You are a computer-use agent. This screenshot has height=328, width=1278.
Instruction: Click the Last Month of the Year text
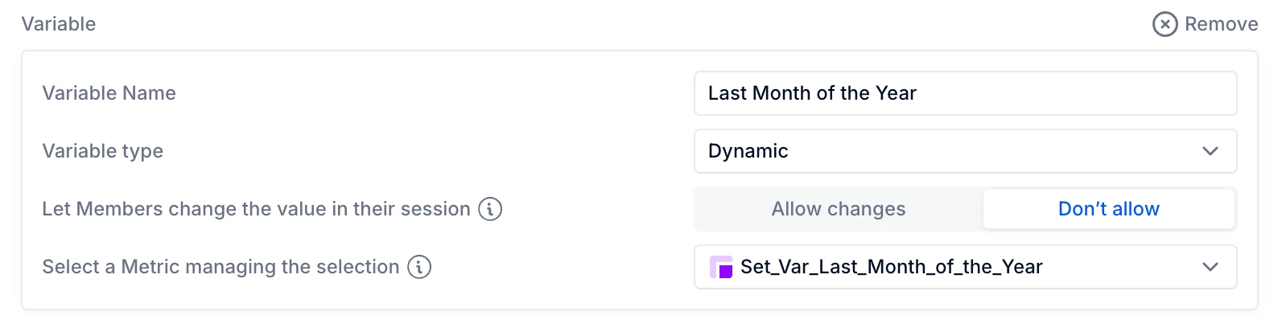812,93
